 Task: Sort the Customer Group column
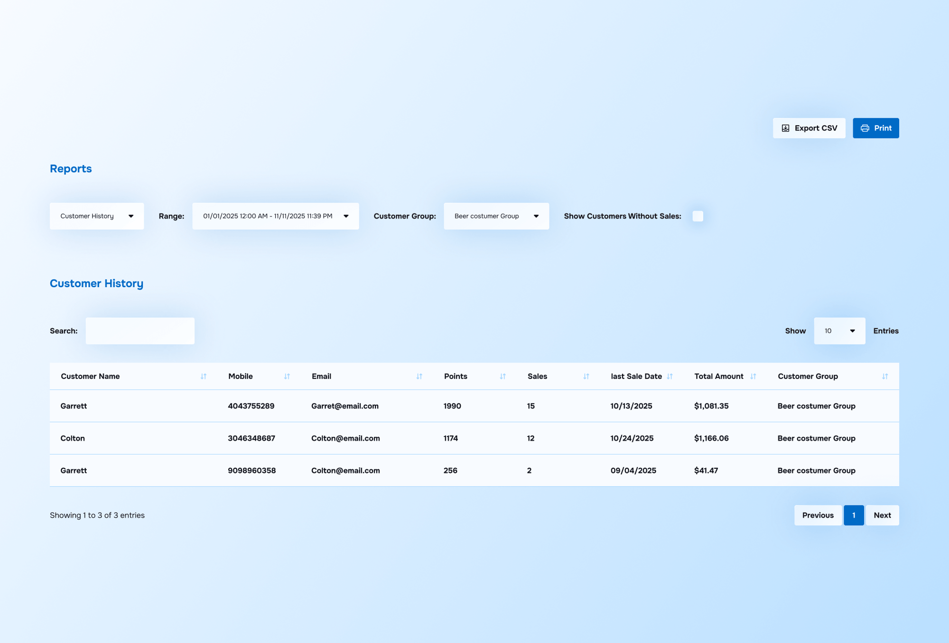(884, 376)
